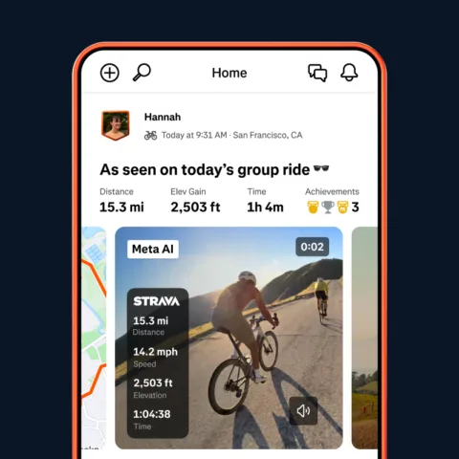Tap the third gold achievement medal
This screenshot has width=459, height=459.
[x=342, y=208]
